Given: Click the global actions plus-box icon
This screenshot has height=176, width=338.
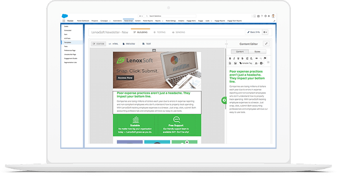Looking at the screenshot, I should pos(258,16).
